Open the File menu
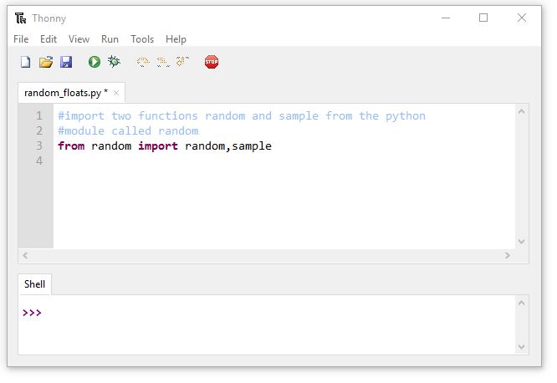This screenshot has width=557, height=383. pos(21,39)
